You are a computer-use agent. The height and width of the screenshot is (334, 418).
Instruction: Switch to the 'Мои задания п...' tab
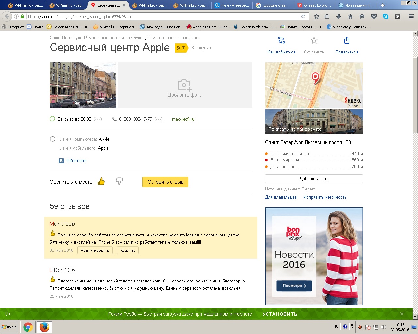click(356, 5)
